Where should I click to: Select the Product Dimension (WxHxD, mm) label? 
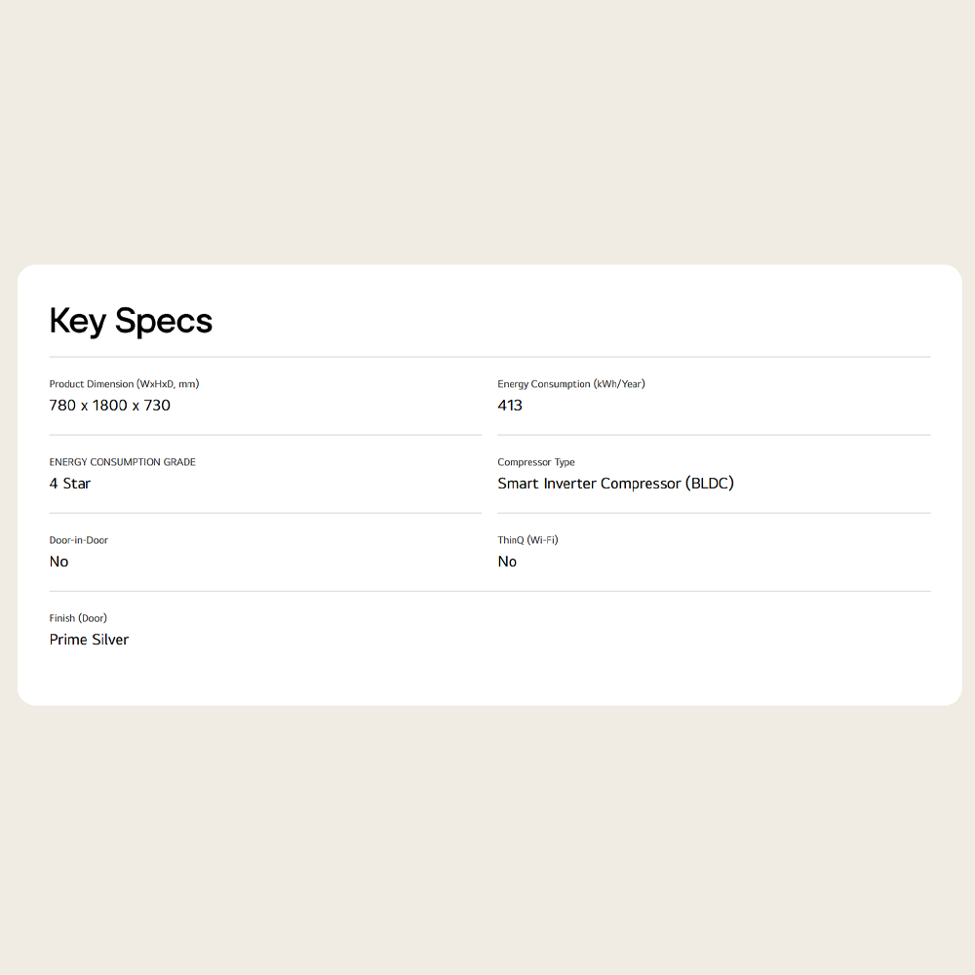coord(124,384)
